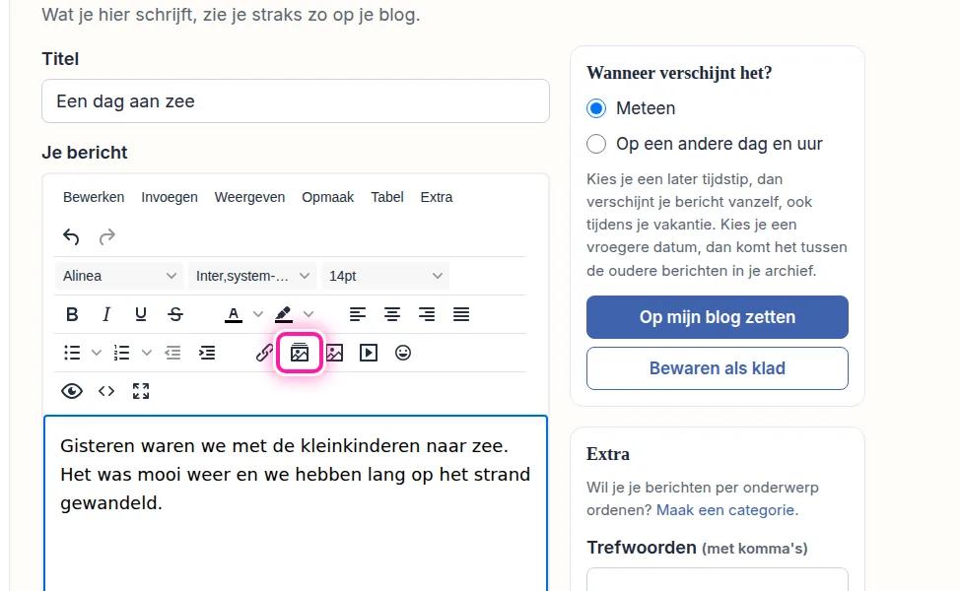Expand numbered list style options
This screenshot has width=960, height=591.
(146, 353)
